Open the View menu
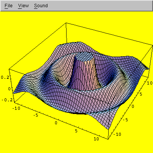The height and width of the screenshot is (153, 153). (x=23, y=6)
